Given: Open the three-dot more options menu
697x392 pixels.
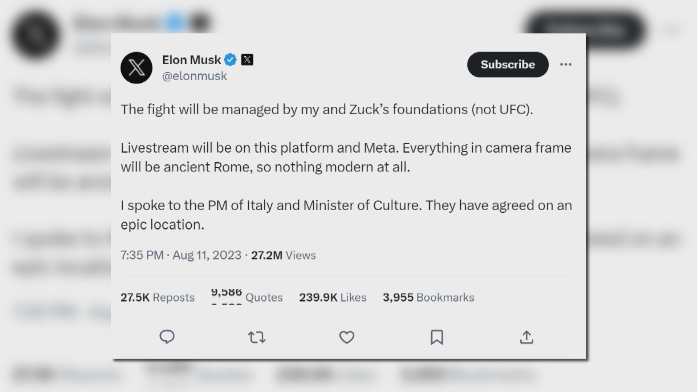Looking at the screenshot, I should pos(566,65).
